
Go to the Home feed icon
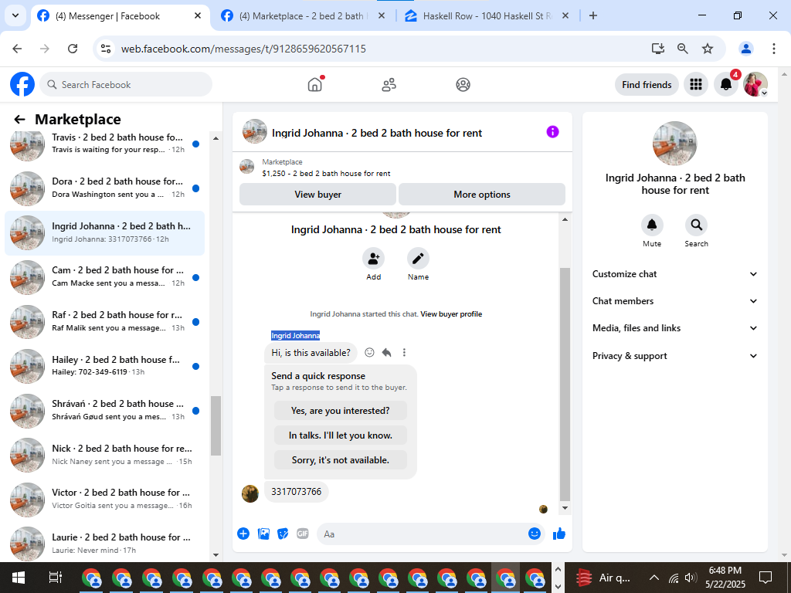[x=315, y=84]
